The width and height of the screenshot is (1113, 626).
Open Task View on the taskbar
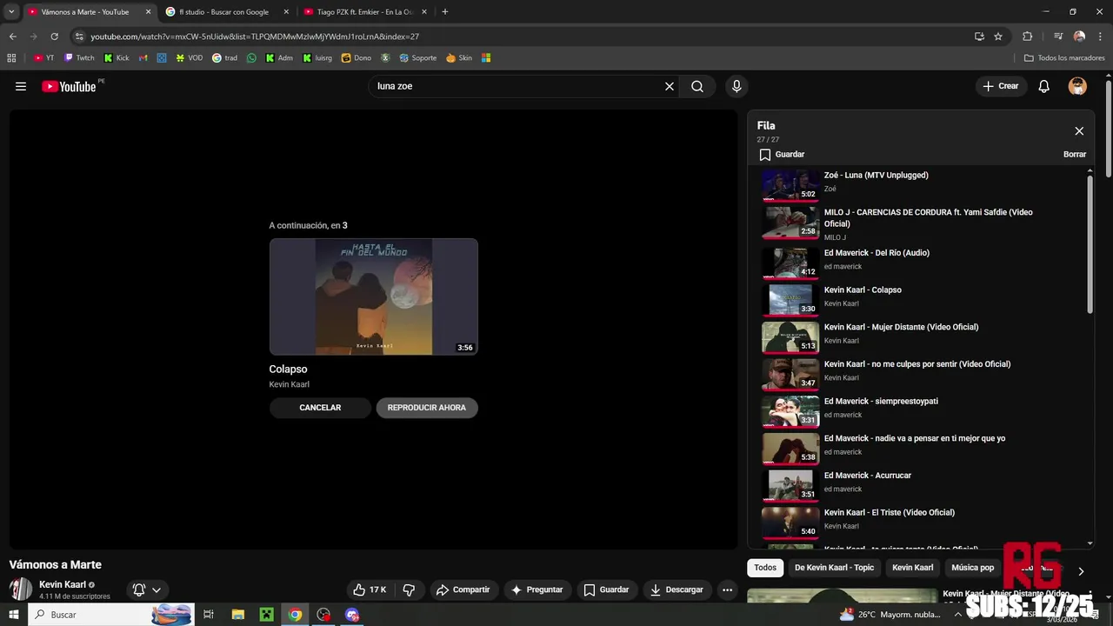tap(209, 615)
